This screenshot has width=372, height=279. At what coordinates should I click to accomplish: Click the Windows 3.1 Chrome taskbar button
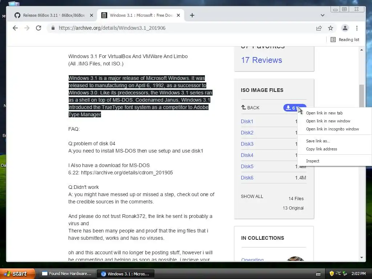coord(126,274)
